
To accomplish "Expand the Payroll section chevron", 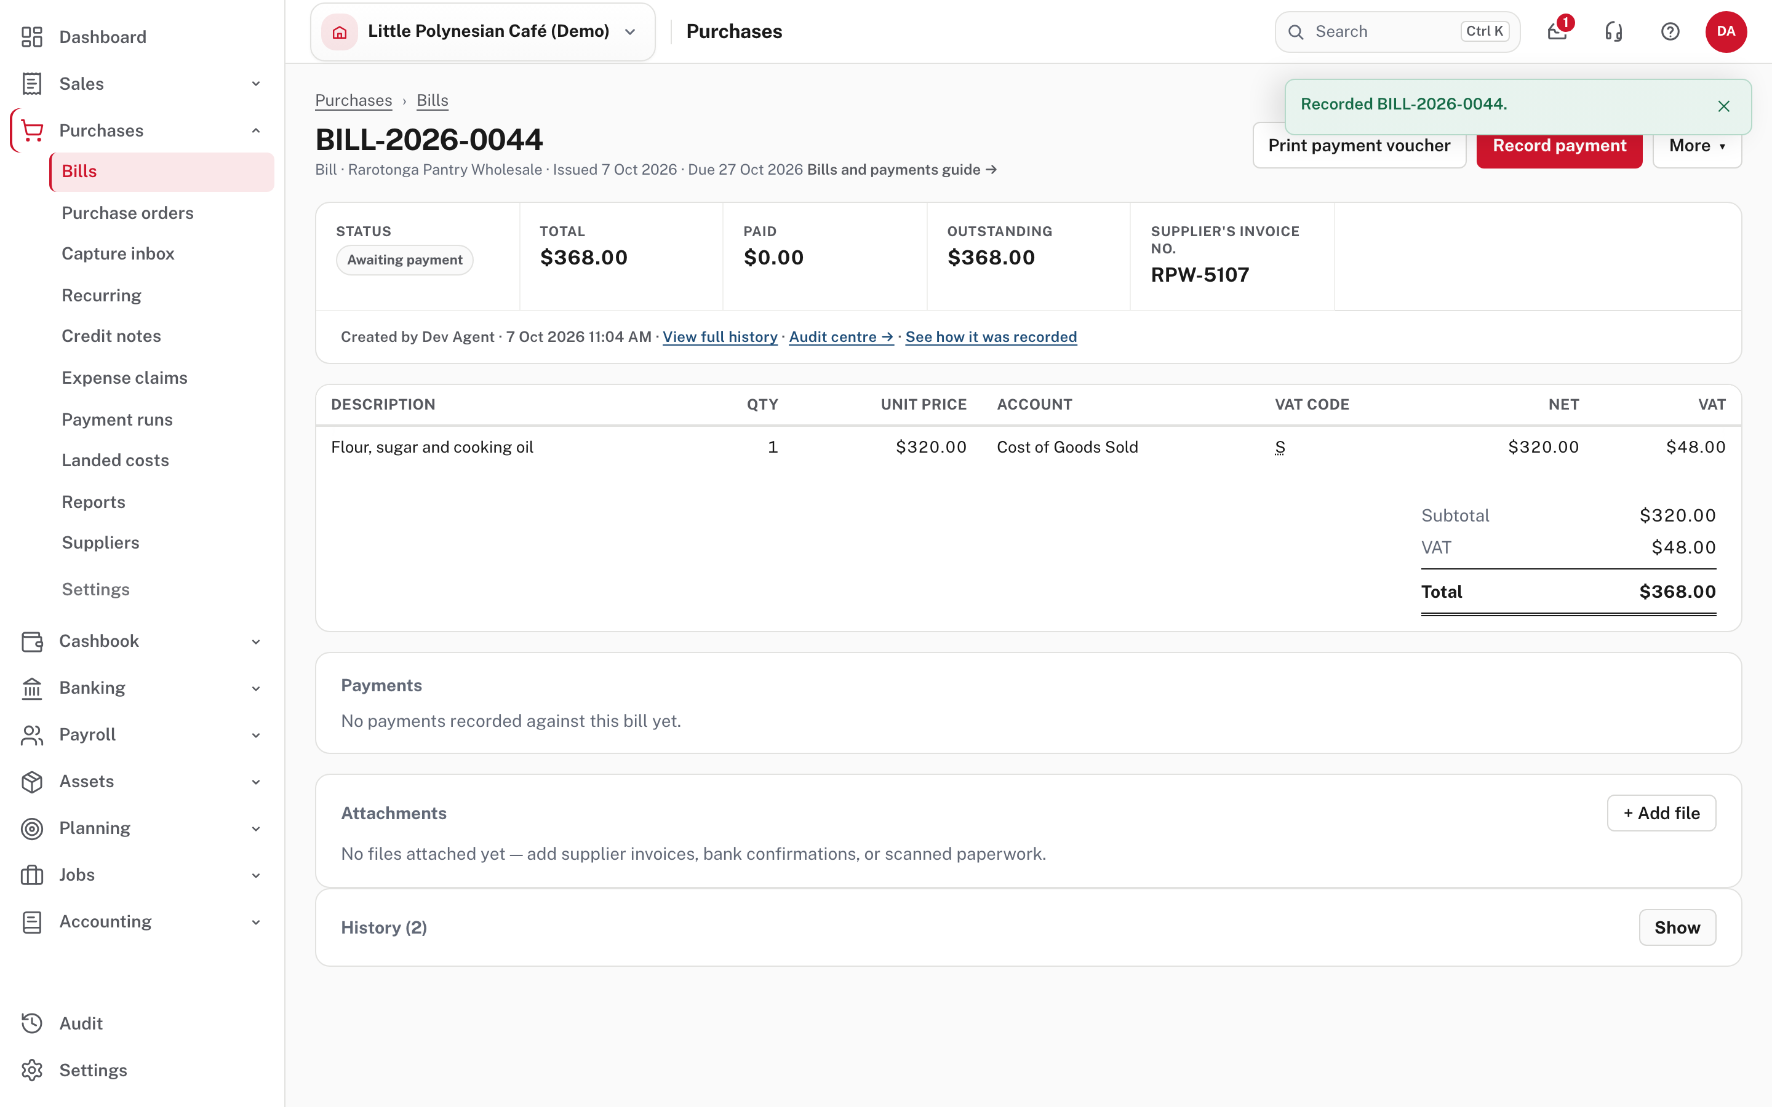I will pyautogui.click(x=255, y=735).
